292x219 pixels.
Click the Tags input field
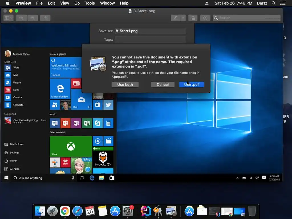point(150,39)
